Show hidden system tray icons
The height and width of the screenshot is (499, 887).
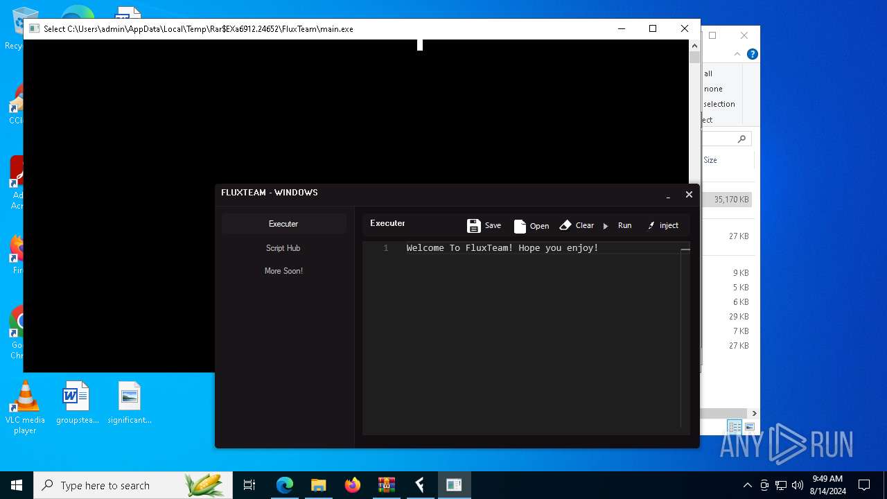click(x=747, y=485)
